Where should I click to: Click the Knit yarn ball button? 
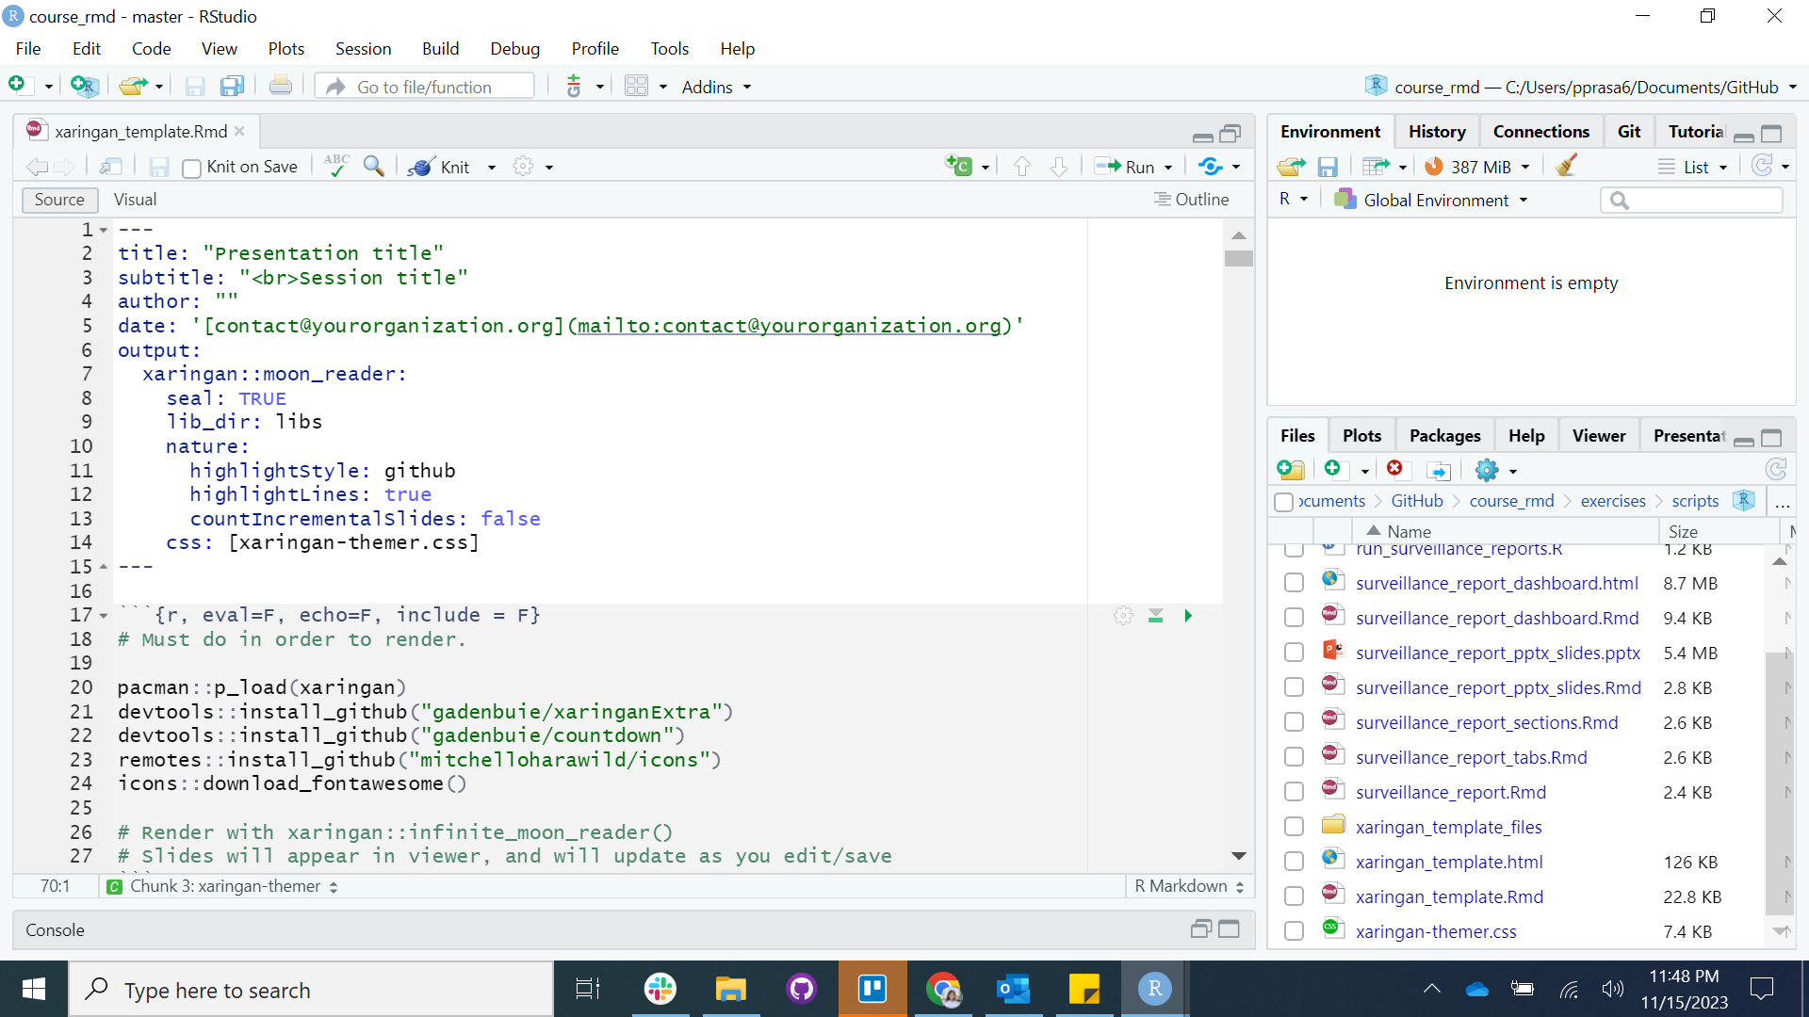(439, 167)
